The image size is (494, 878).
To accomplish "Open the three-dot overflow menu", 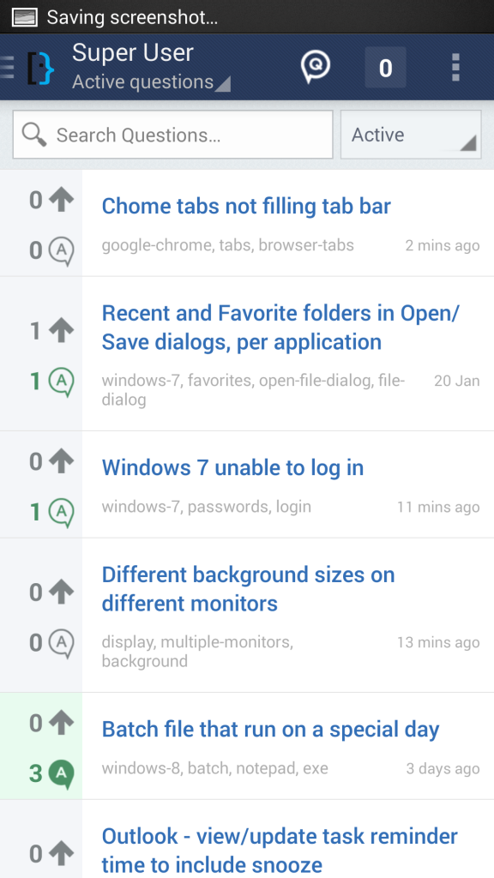I will coord(456,67).
